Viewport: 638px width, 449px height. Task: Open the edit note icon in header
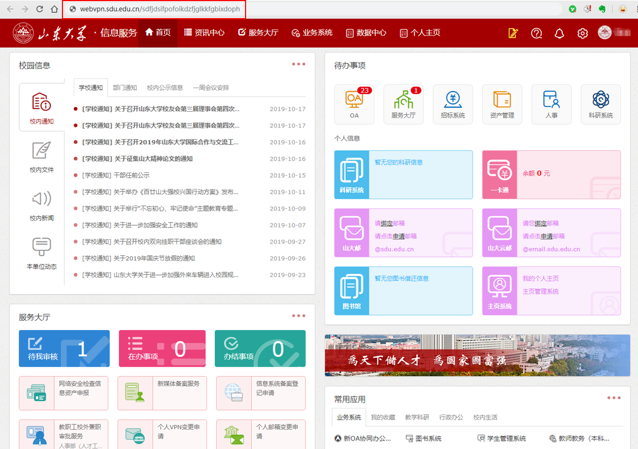(513, 33)
